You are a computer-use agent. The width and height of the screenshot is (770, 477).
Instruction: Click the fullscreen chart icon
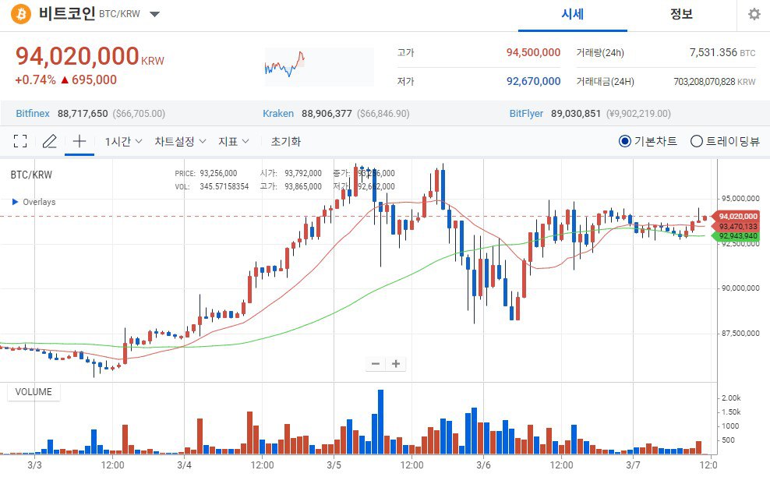(x=20, y=142)
